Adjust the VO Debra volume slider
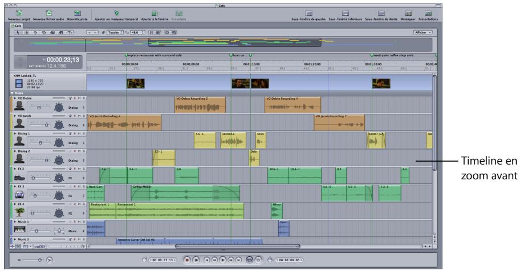Image resolution: width=520 pixels, height=271 pixels. (x=39, y=108)
